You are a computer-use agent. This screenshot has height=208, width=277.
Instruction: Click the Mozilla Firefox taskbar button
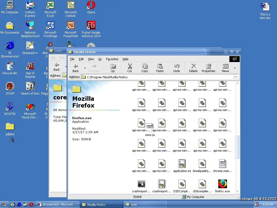(x=102, y=205)
